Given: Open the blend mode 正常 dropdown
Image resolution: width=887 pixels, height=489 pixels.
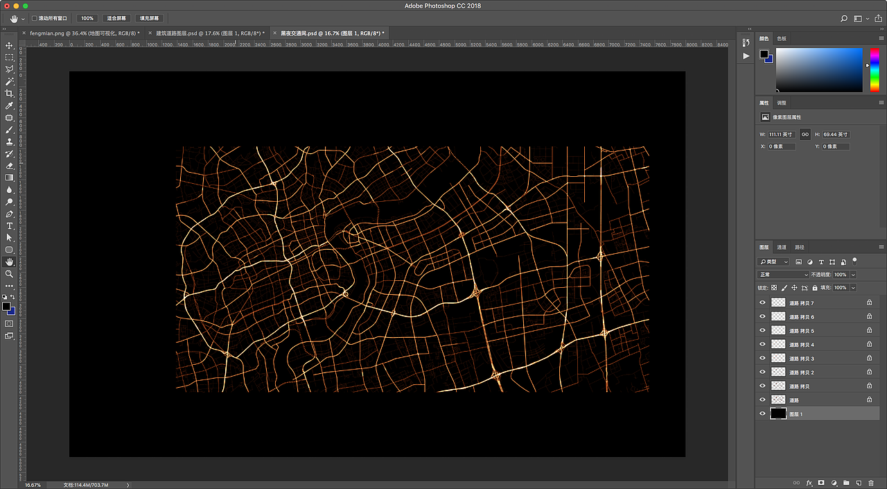Looking at the screenshot, I should (x=783, y=275).
